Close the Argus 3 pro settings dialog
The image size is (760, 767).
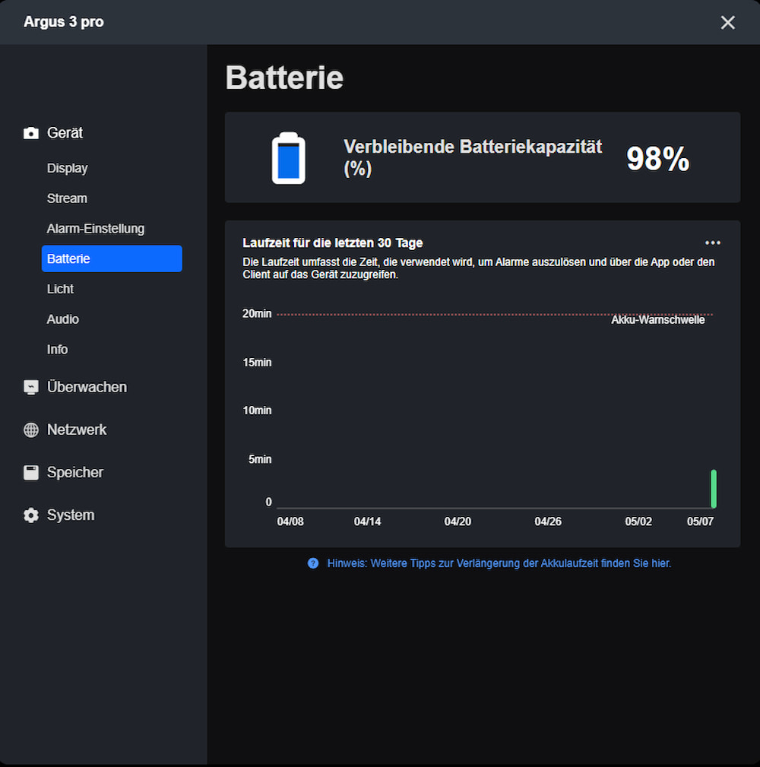[728, 22]
